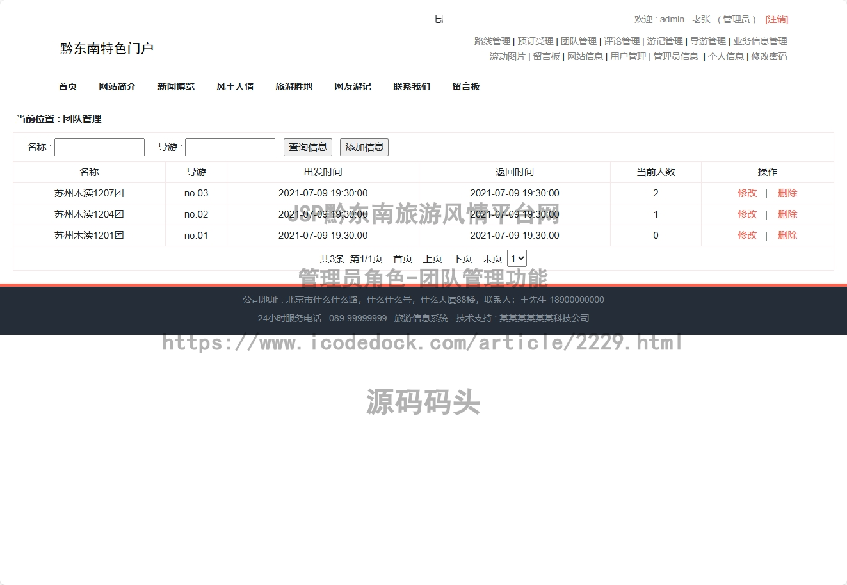Click the 黔东南特色门户 site title
Image resolution: width=847 pixels, height=585 pixels.
107,49
